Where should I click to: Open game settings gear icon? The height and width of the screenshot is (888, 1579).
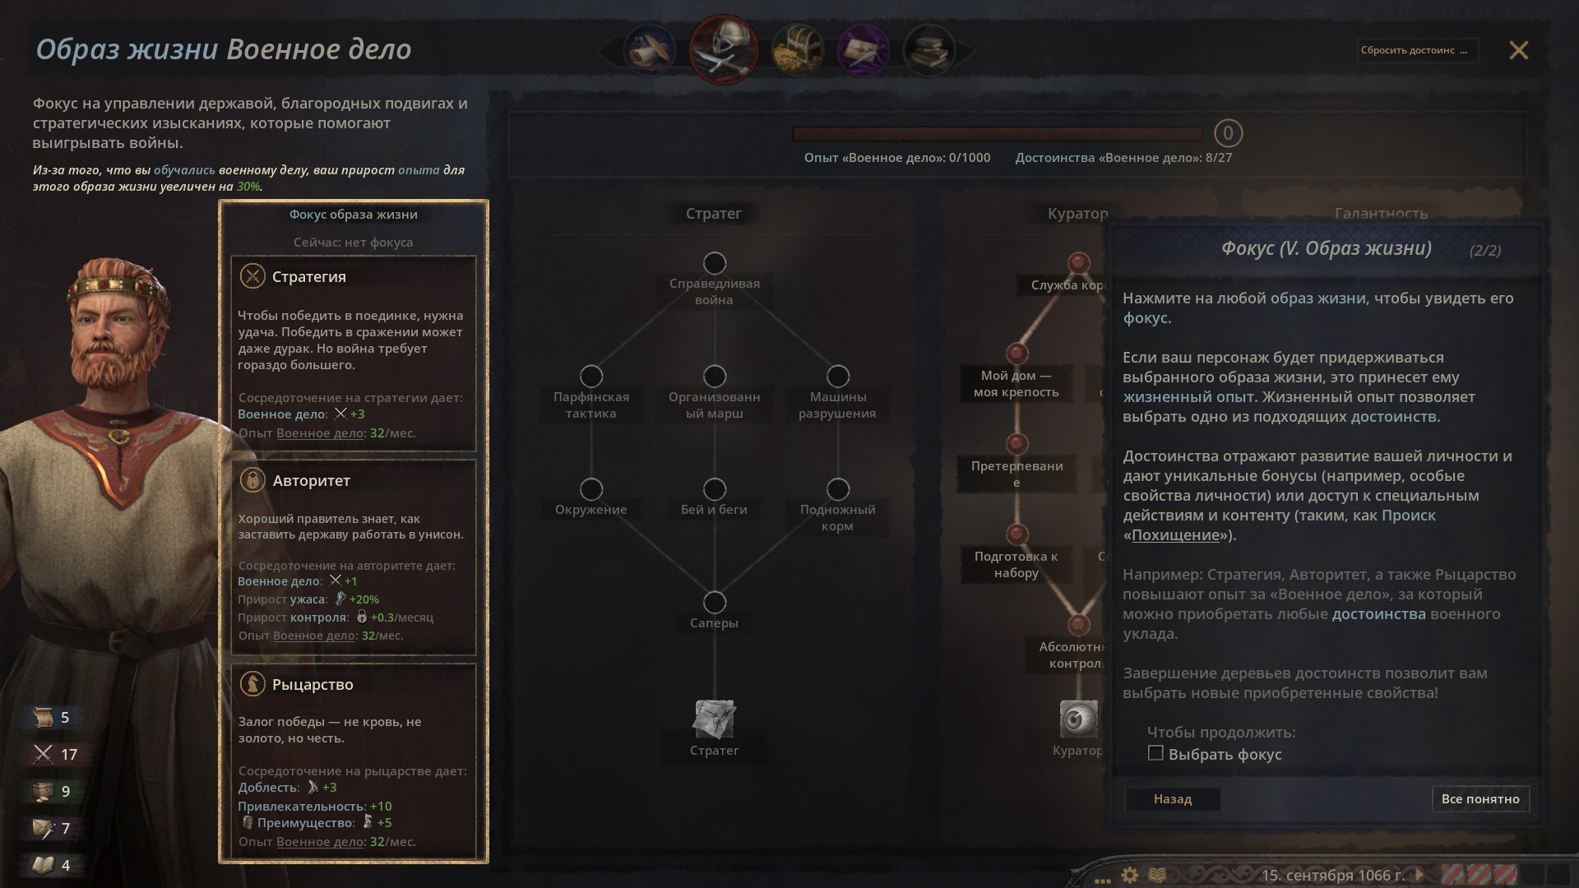point(1130,875)
